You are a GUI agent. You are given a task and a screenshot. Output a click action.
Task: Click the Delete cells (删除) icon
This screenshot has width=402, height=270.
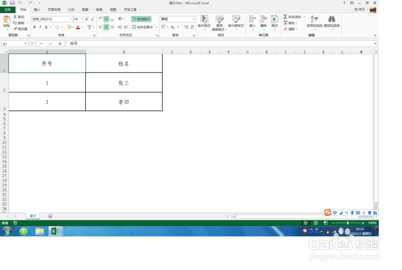point(264,19)
